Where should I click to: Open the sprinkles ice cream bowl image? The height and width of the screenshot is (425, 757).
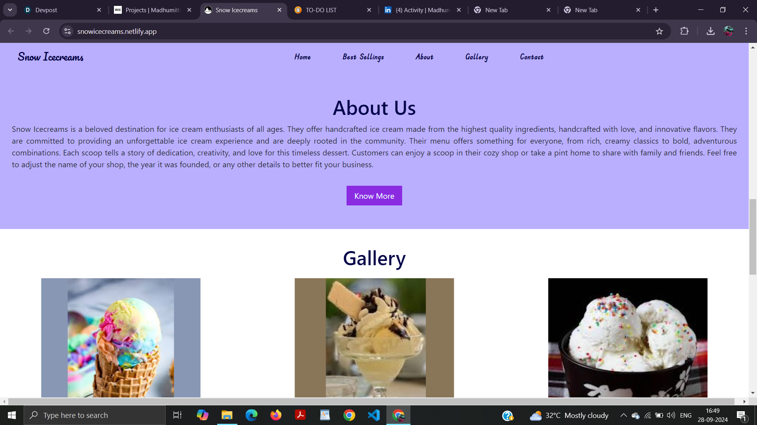tap(628, 338)
